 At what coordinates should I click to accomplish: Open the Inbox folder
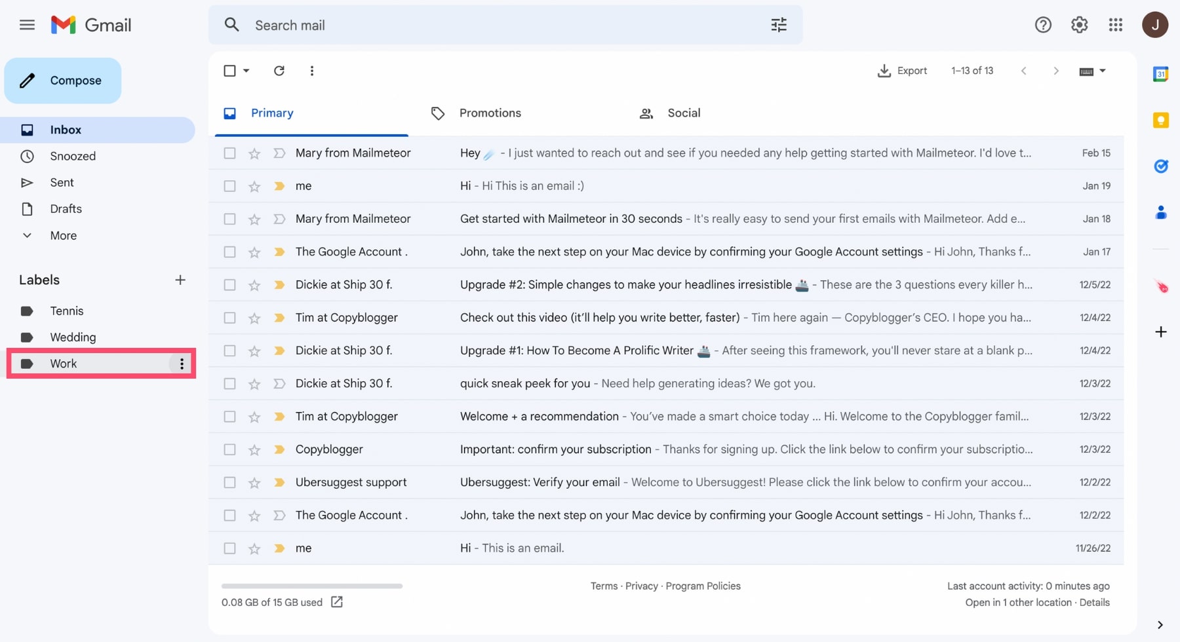tap(98, 130)
